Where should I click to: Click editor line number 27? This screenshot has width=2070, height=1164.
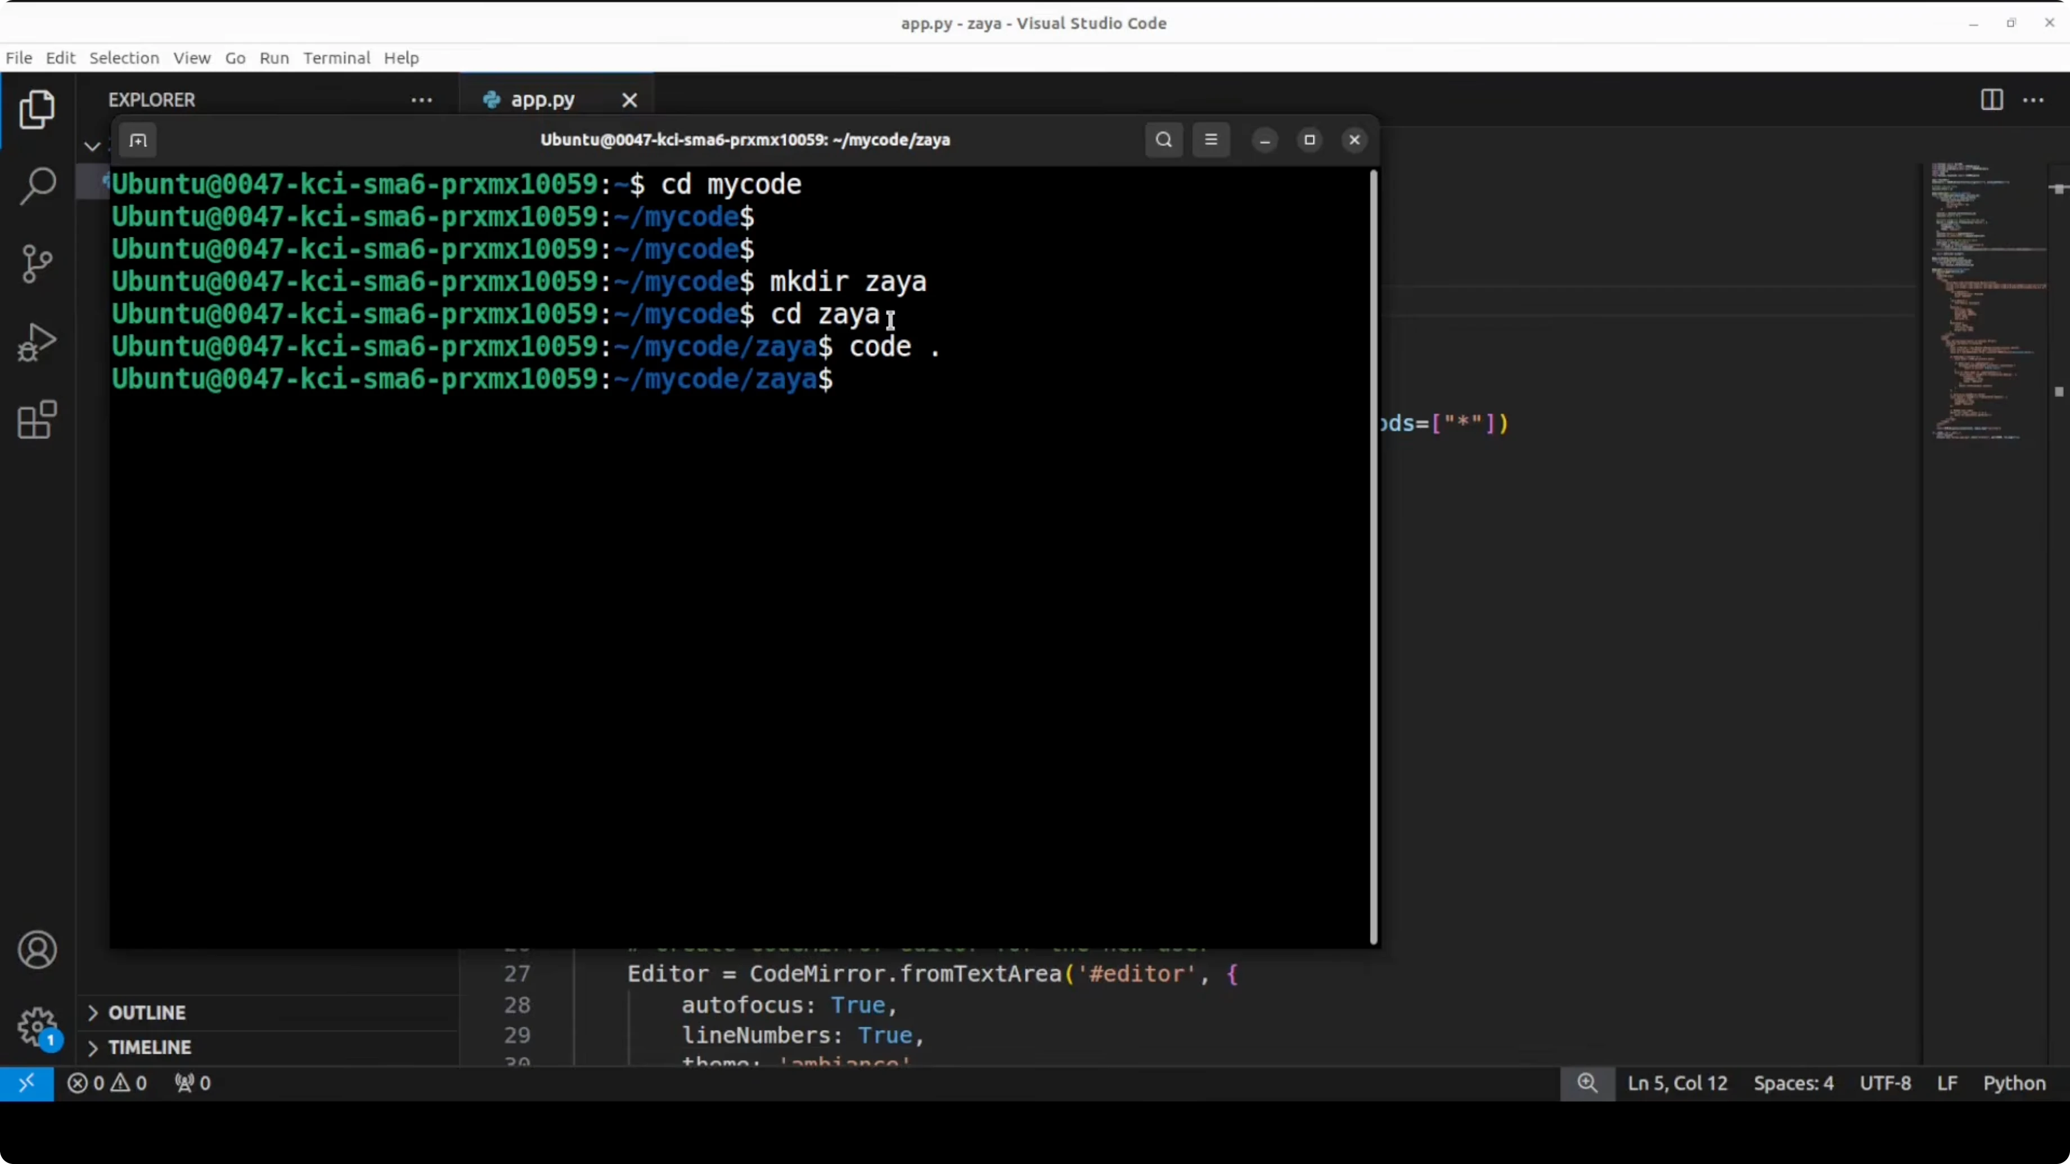point(517,973)
